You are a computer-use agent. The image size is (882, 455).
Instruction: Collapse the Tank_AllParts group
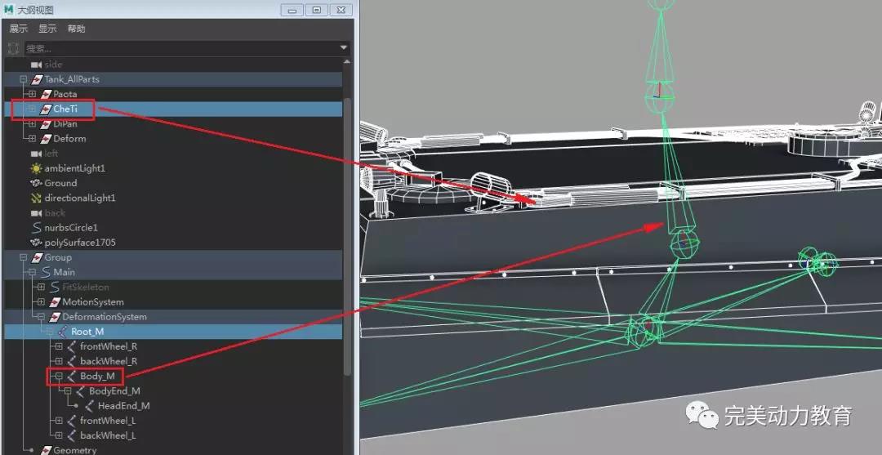[23, 79]
